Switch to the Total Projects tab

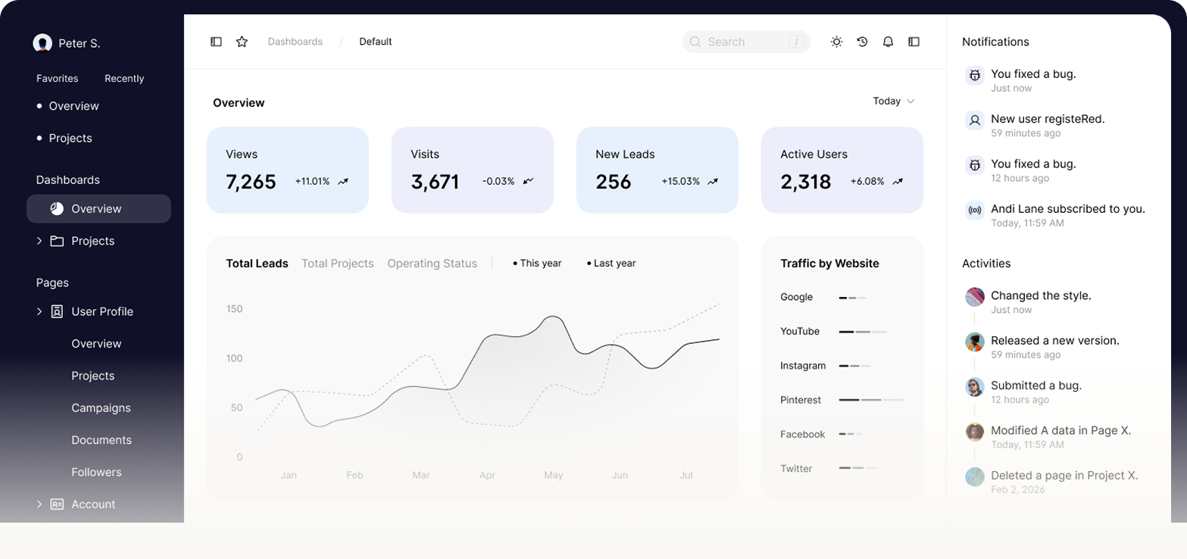tap(337, 264)
